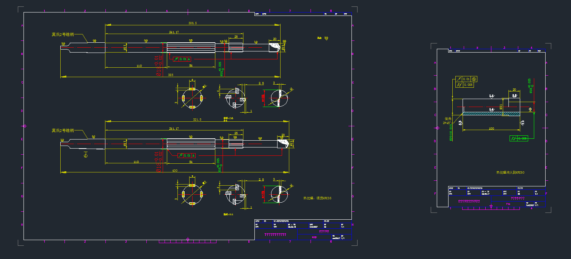The width and height of the screenshot is (571, 259).
Task: Select the 306.5 length dimension
Action: coord(193,23)
